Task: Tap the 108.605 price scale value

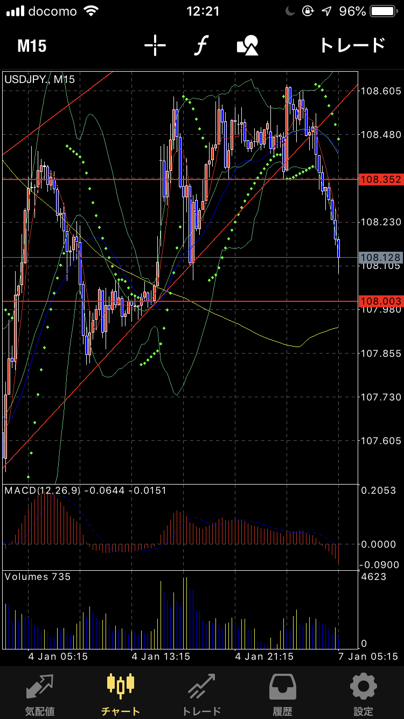Action: (x=381, y=91)
